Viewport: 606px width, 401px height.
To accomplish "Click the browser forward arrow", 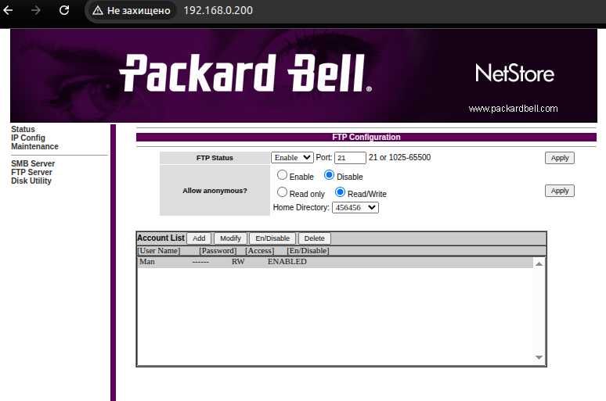I will click(35, 10).
